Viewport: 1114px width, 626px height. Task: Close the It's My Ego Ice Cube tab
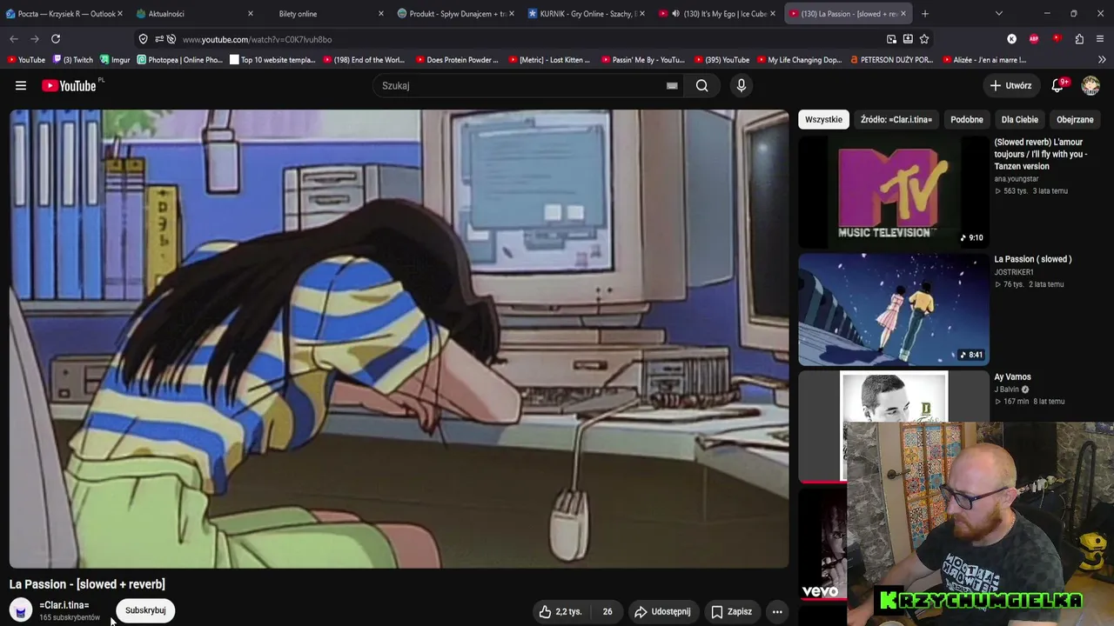pyautogui.click(x=773, y=14)
